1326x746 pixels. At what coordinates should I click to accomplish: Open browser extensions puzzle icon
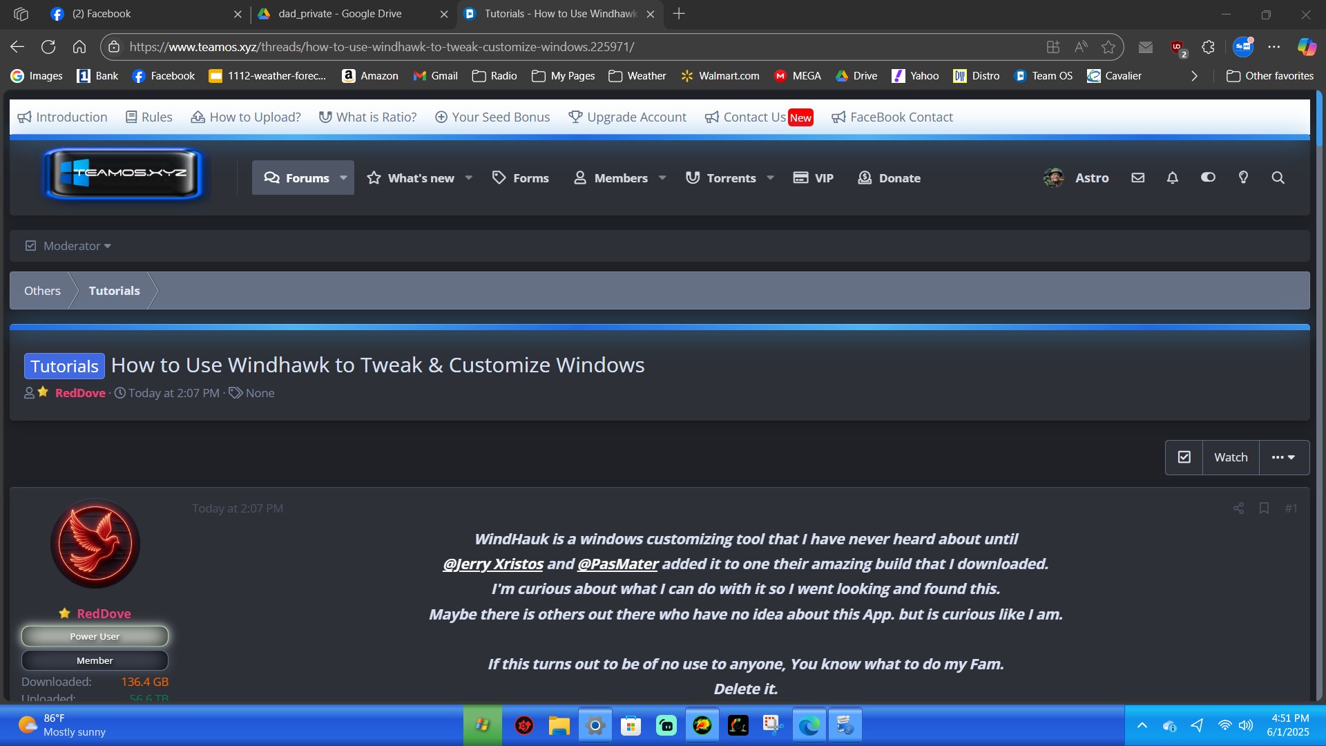click(1208, 47)
